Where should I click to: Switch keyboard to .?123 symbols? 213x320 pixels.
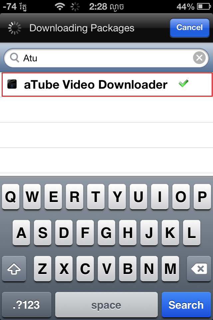(27, 305)
